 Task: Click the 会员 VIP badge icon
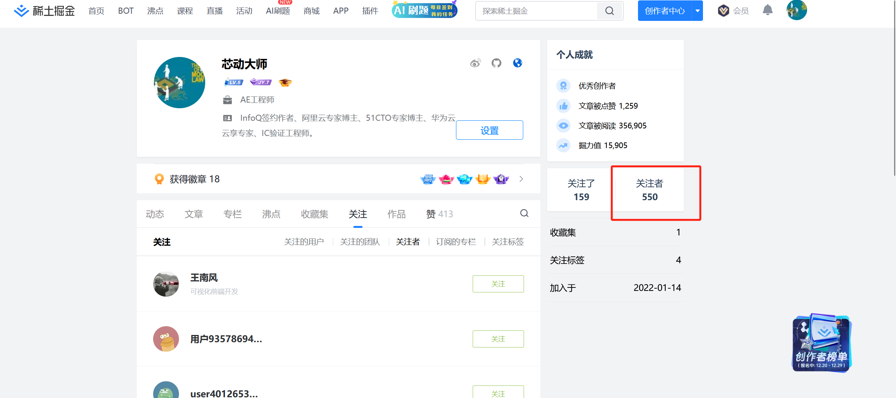coord(723,11)
